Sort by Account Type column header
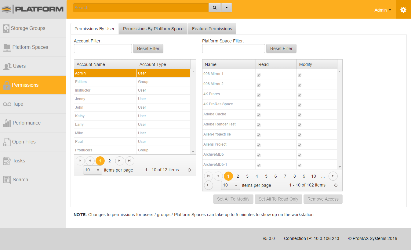 click(164, 64)
